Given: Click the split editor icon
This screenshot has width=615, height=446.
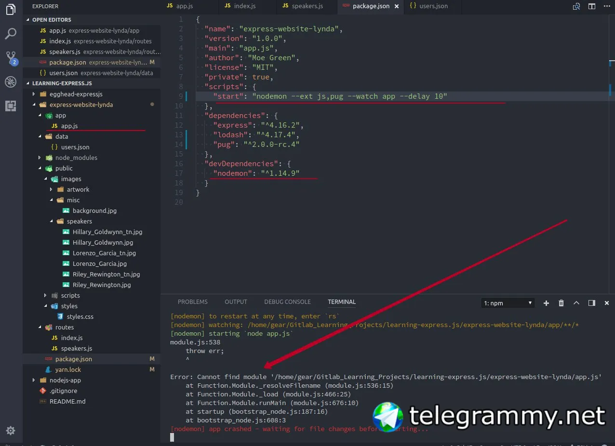Looking at the screenshot, I should point(591,6).
